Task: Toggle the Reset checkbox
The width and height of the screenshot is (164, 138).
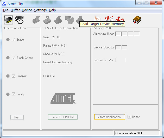Action: tap(129, 117)
